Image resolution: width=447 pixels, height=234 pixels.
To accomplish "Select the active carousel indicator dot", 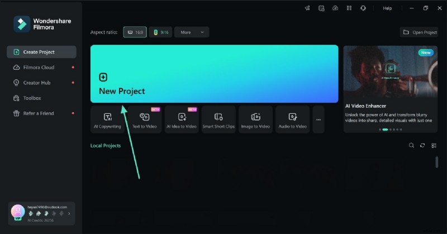I will pos(385,130).
